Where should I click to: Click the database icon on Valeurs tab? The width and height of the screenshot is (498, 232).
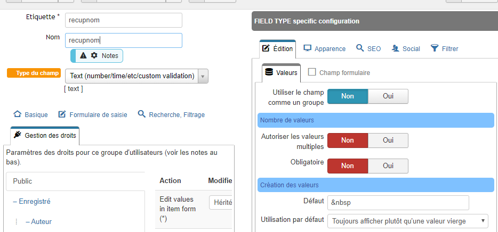click(x=269, y=72)
